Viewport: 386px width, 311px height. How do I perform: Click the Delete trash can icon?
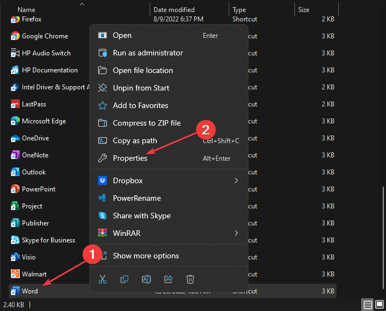click(x=190, y=279)
